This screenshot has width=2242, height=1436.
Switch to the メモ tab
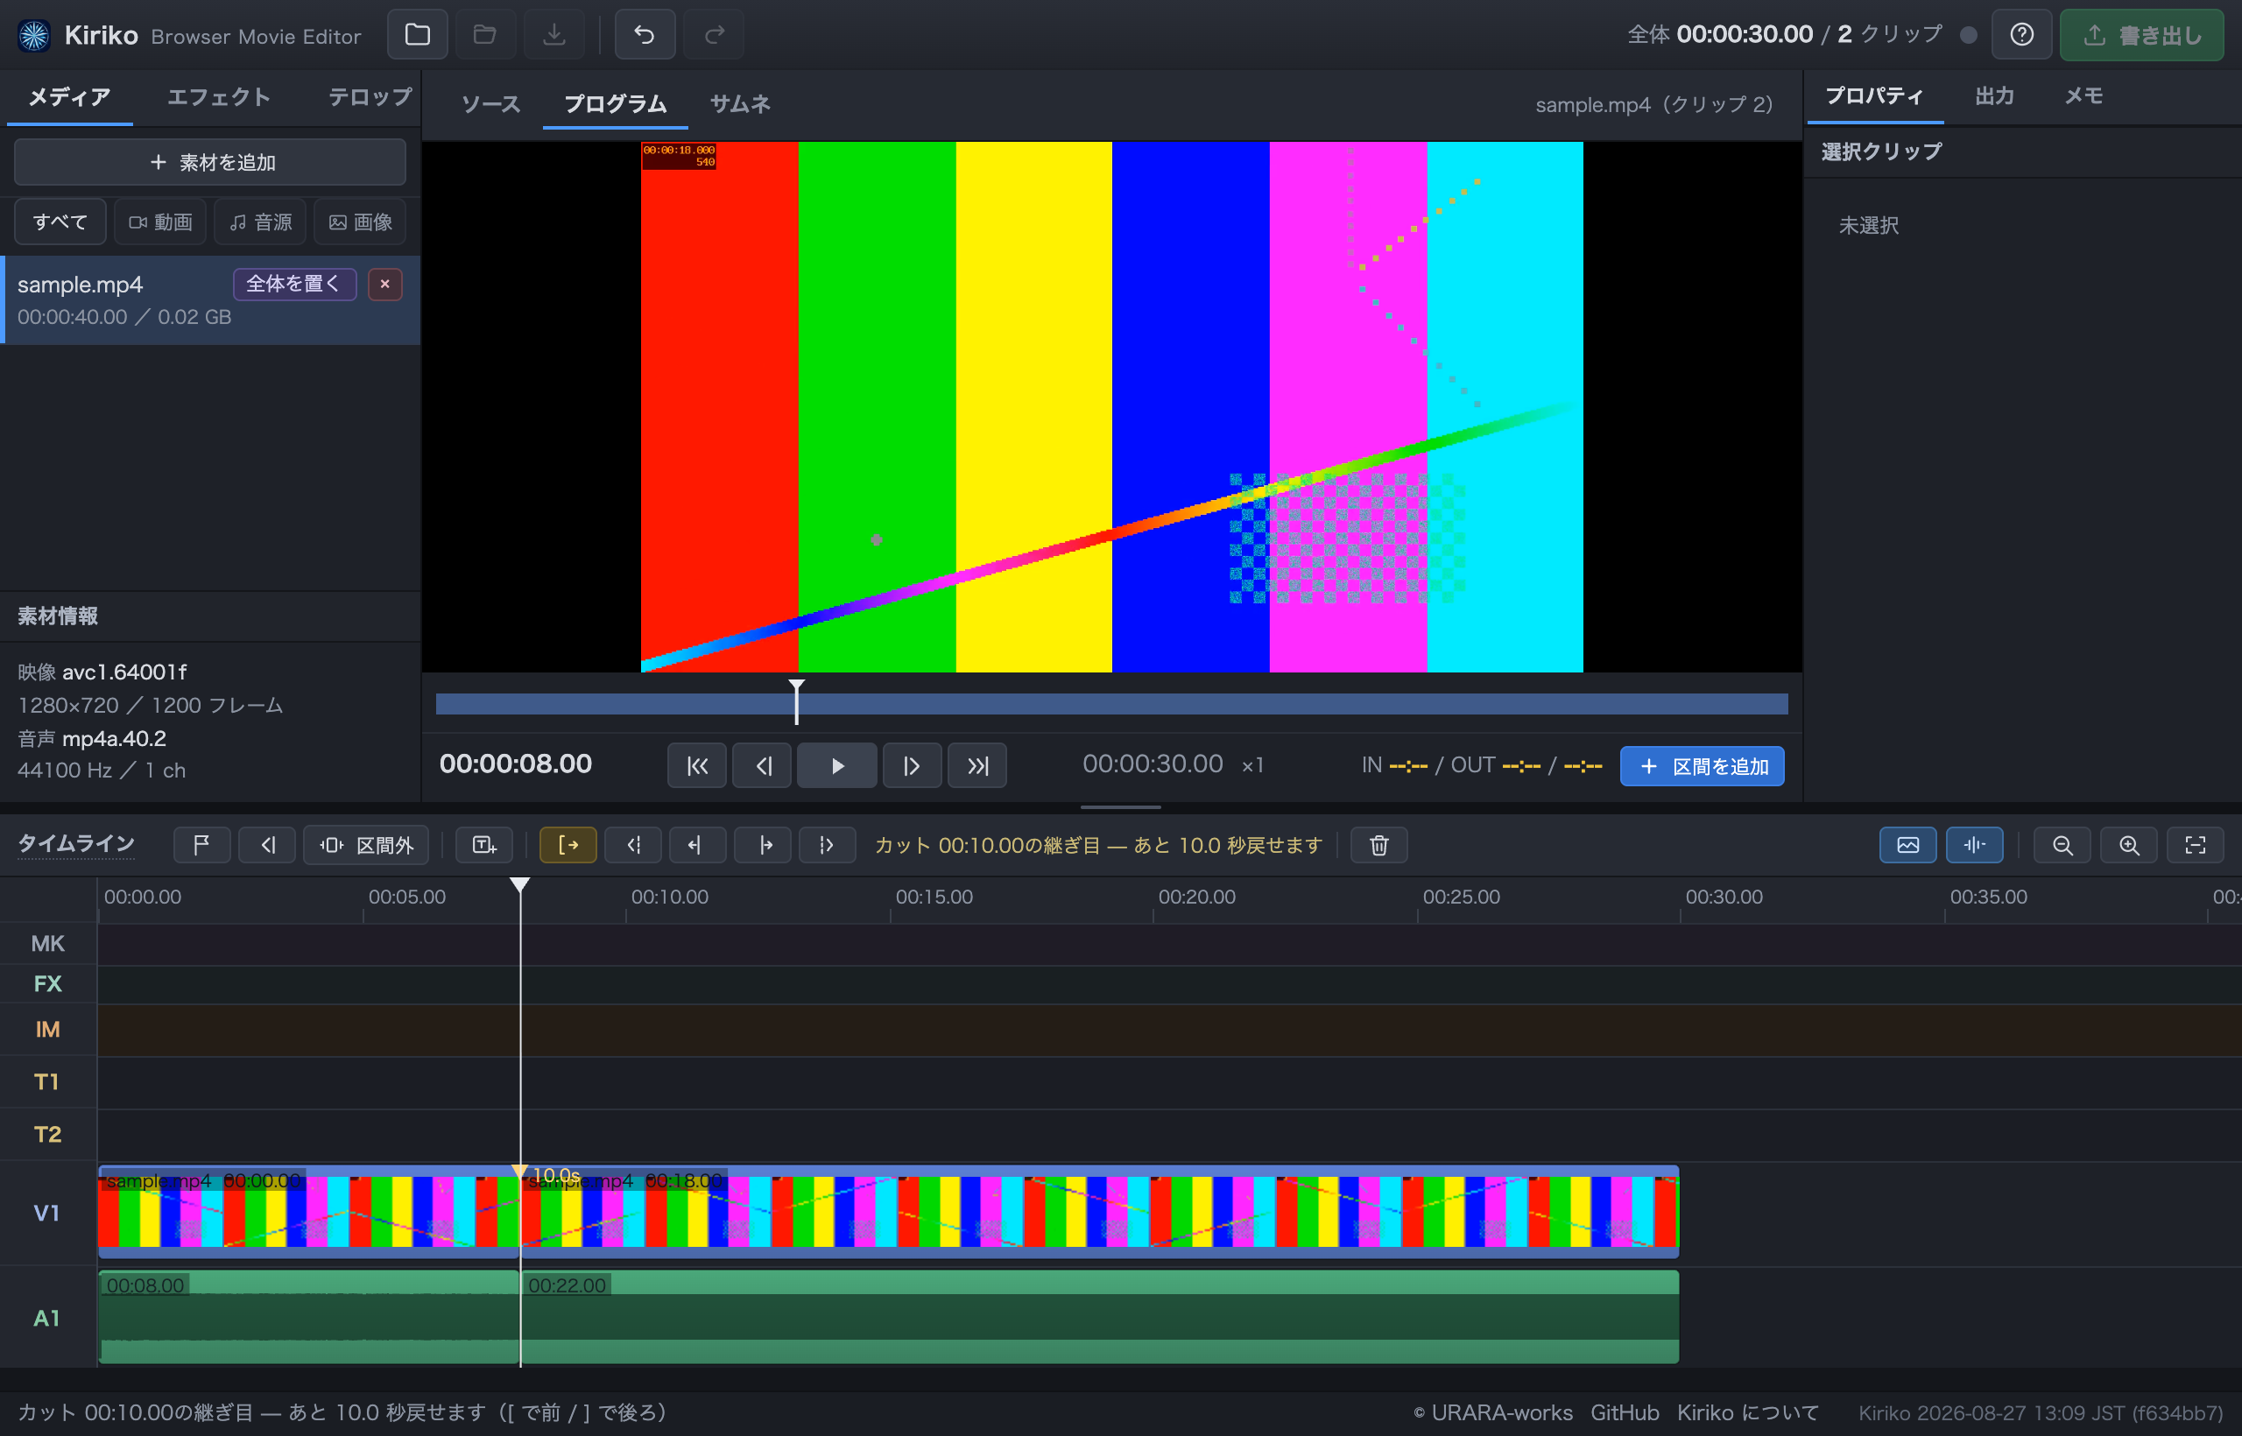pos(2083,96)
